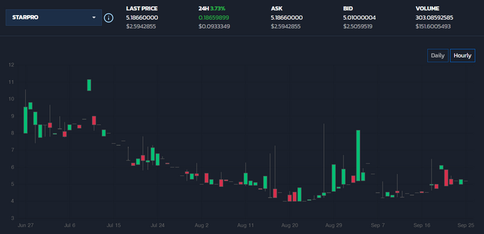Click the $151.6005493 volume in dollars

433,26
